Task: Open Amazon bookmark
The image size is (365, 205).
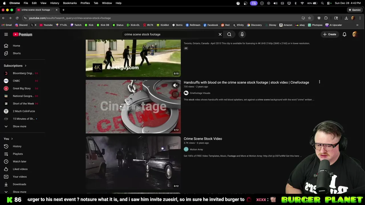Action: [286, 25]
